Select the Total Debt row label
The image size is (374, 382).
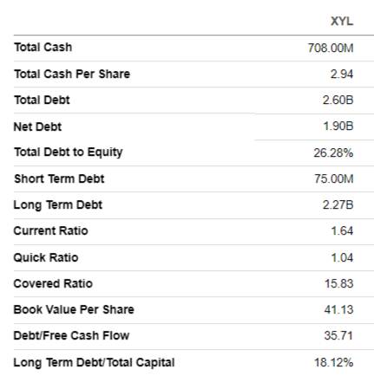pos(42,100)
